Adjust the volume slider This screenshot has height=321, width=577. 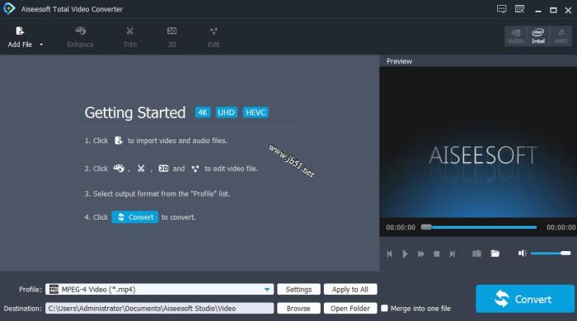coord(551,253)
